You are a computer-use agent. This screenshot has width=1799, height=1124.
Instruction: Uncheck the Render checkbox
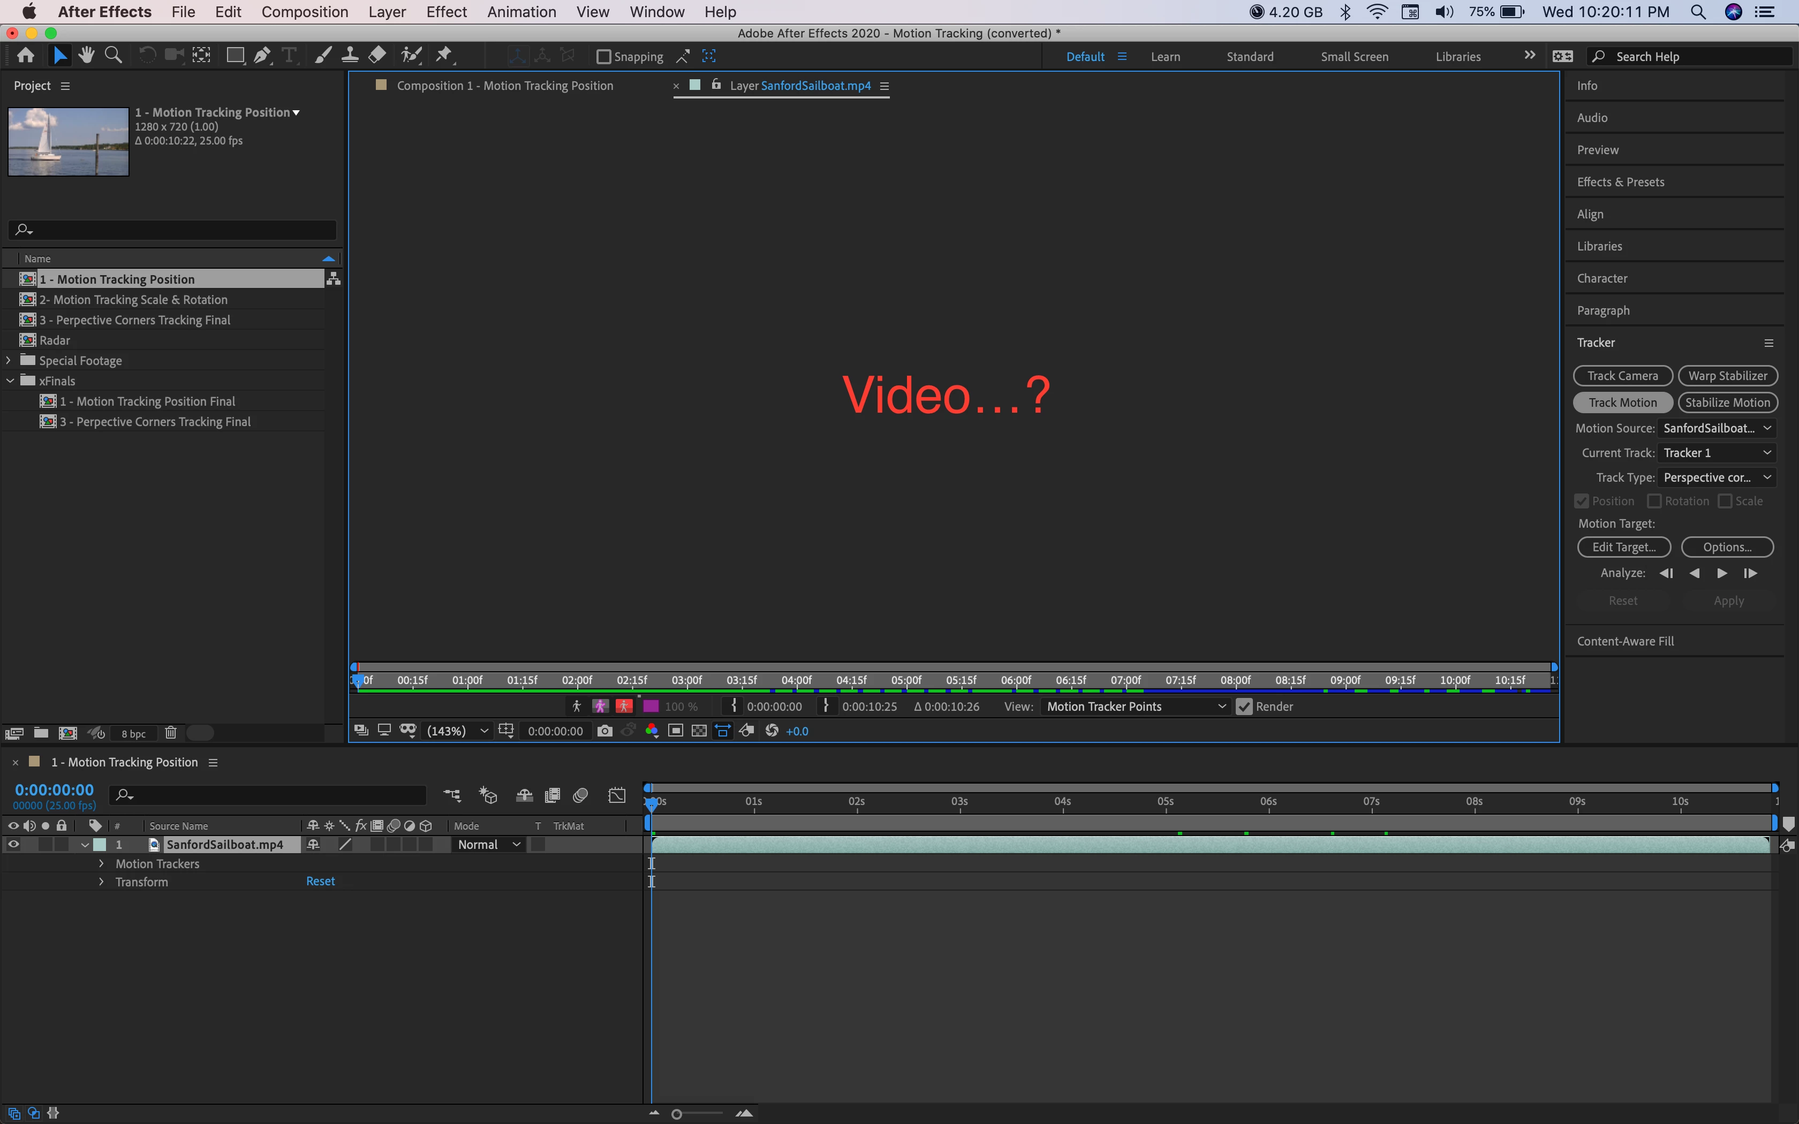(1244, 706)
